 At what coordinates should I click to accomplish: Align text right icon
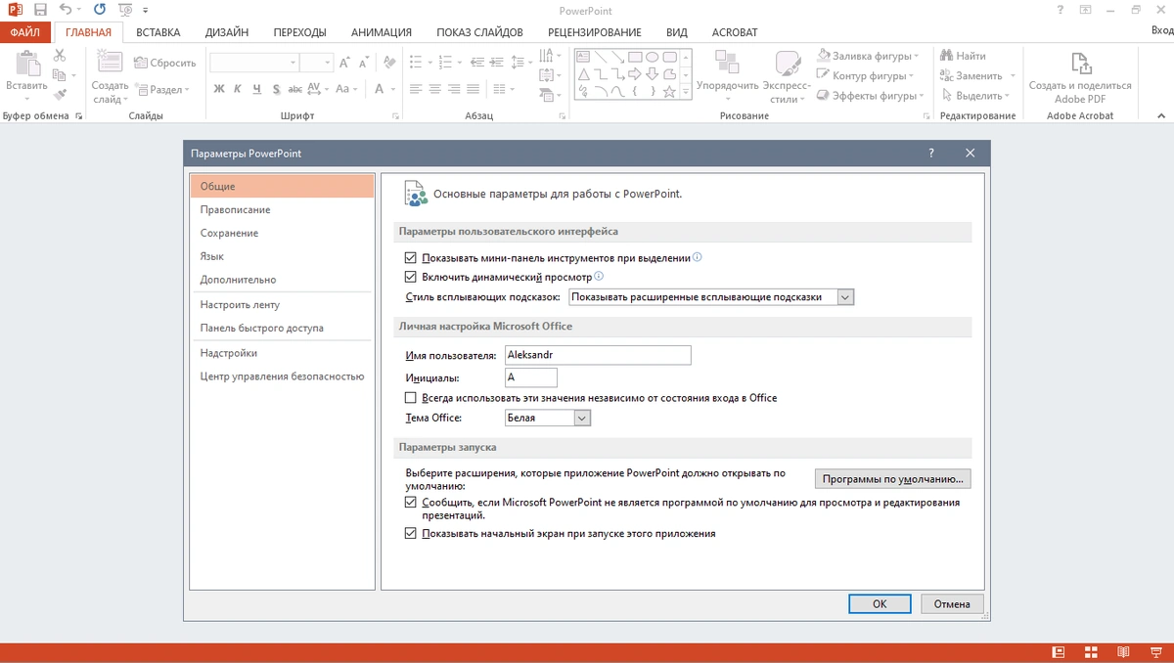click(453, 89)
